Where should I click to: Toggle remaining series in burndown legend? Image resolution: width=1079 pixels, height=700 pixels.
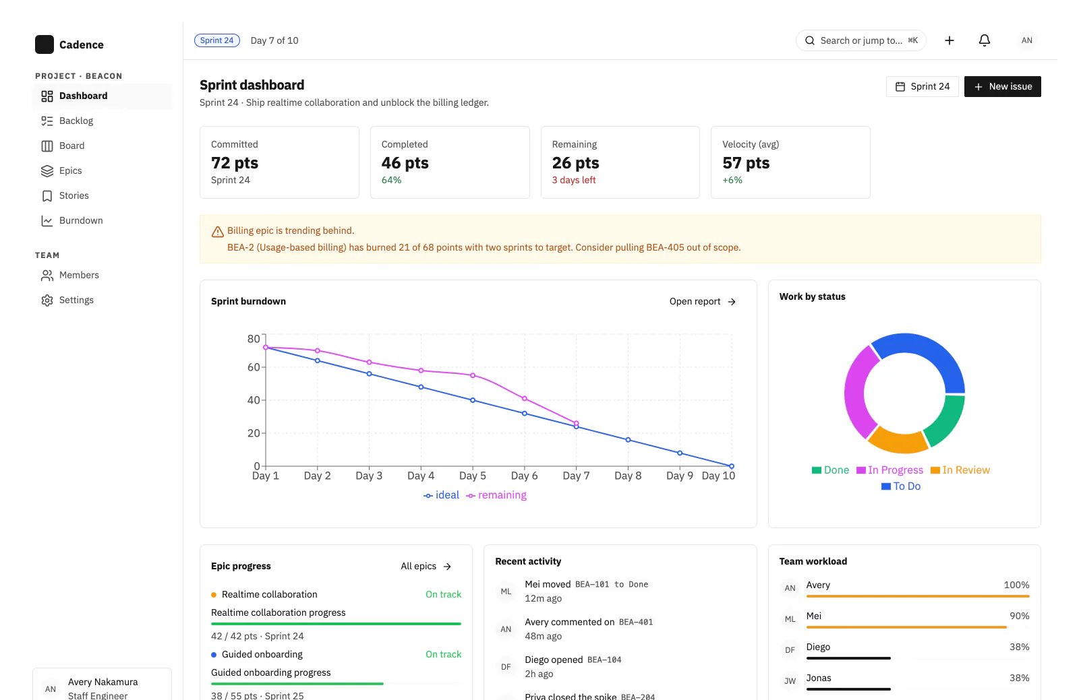pos(496,495)
